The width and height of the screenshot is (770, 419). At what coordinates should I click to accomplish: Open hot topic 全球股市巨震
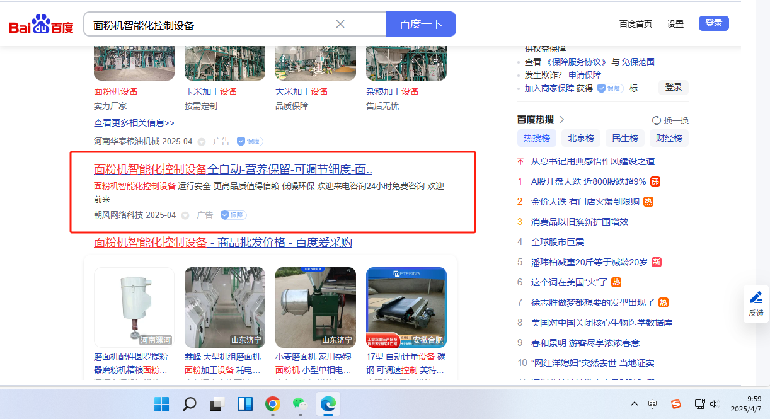point(558,242)
